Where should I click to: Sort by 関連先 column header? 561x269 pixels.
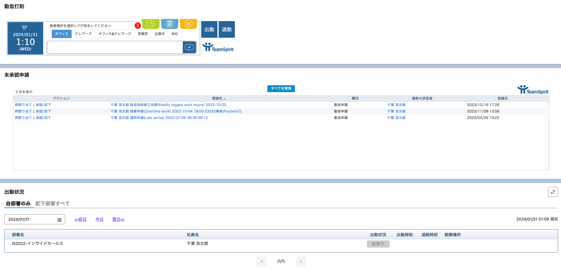click(x=219, y=98)
